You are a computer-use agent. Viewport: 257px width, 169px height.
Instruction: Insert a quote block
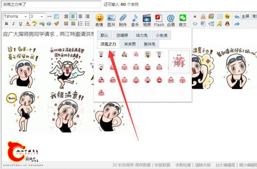[195, 17]
